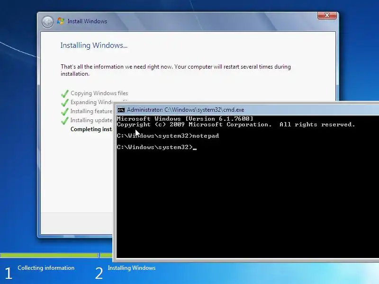The image size is (379, 284).
Task: Click the 'Collecting information' stage label
Action: pos(46,268)
